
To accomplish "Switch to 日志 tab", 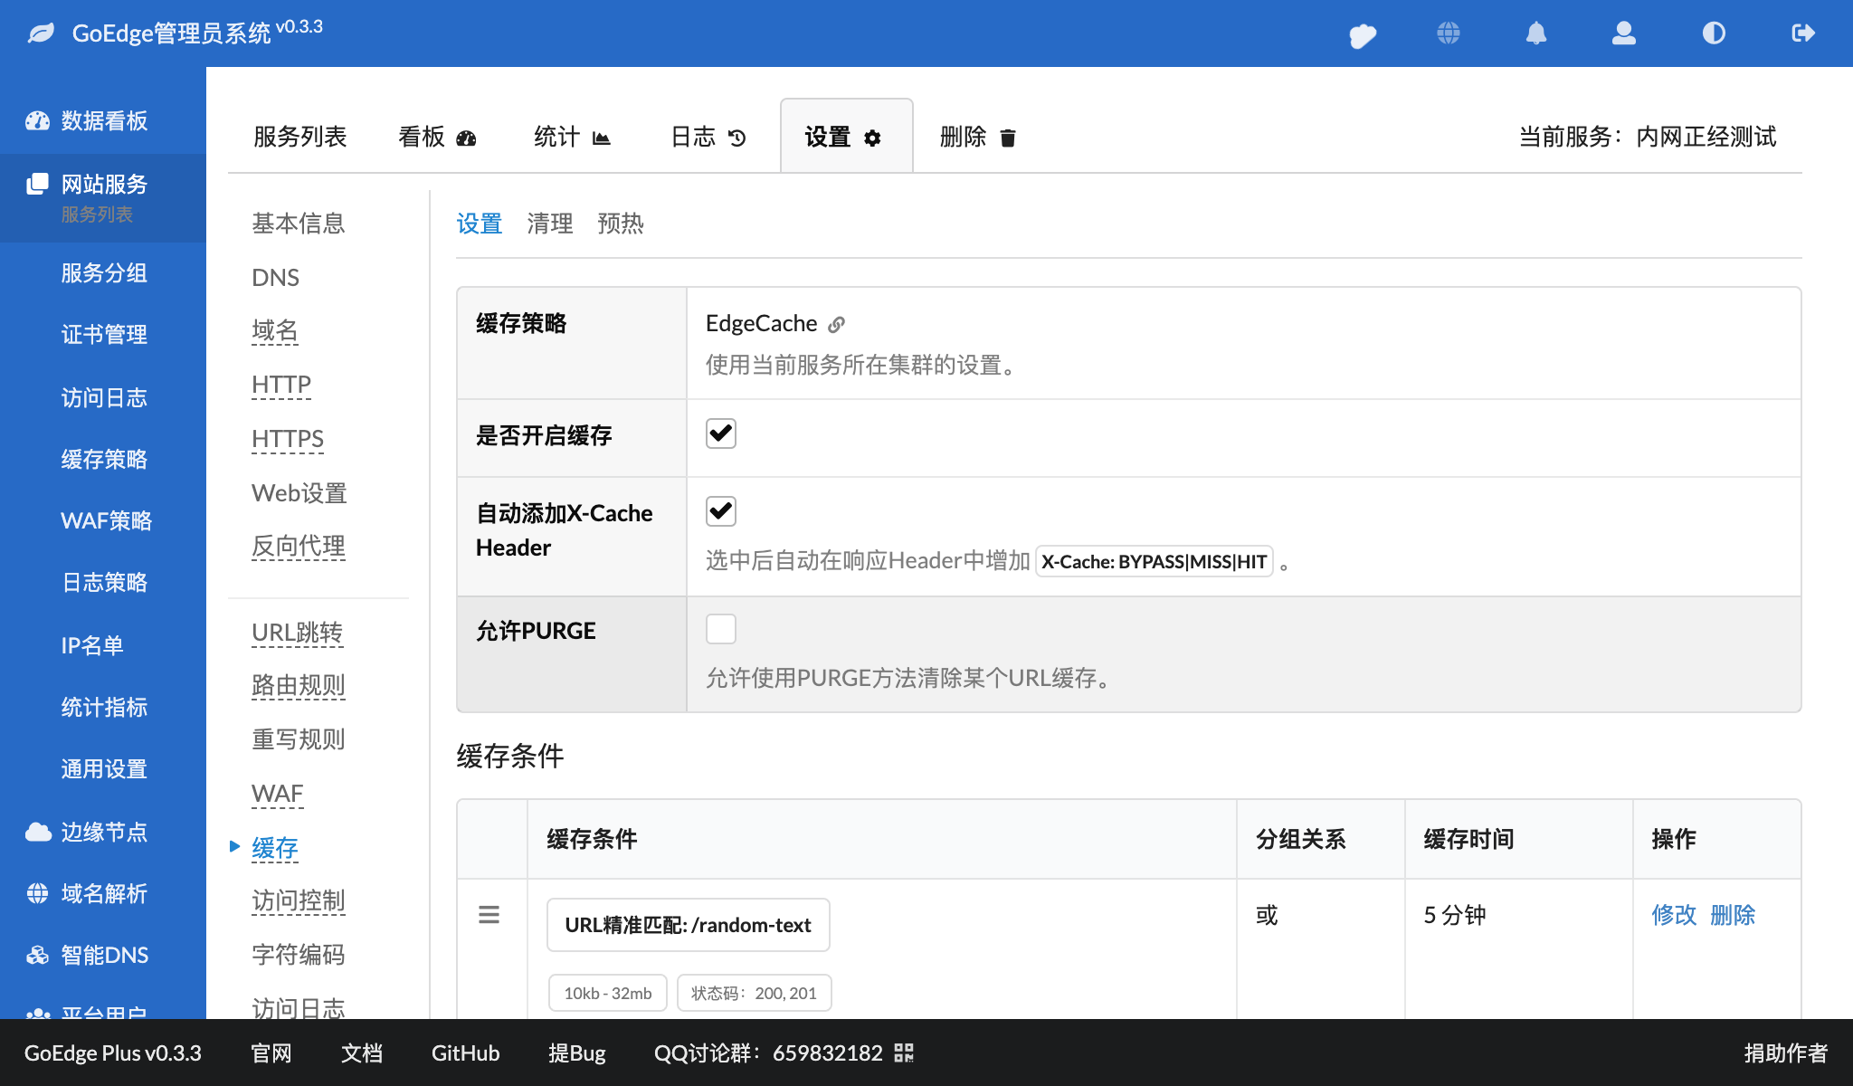I will point(708,137).
